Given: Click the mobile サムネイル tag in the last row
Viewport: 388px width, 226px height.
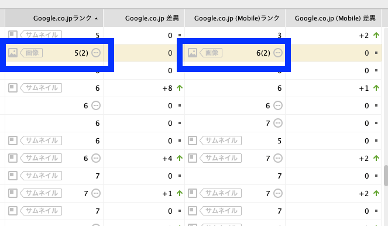Looking at the screenshot, I should [221, 211].
